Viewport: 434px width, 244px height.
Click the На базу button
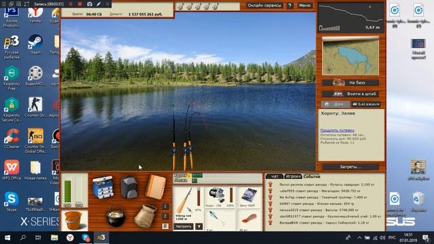click(x=351, y=83)
